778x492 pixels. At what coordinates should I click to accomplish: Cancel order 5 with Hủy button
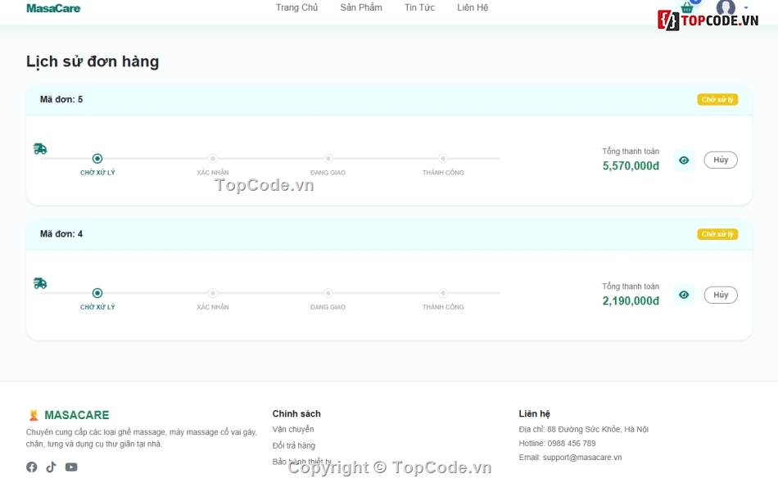(721, 160)
